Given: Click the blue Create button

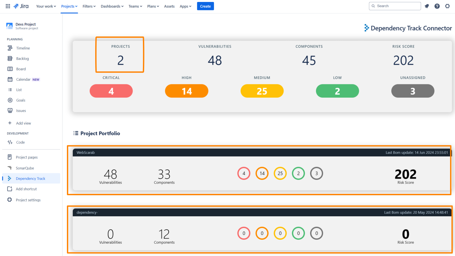Looking at the screenshot, I should (x=205, y=6).
